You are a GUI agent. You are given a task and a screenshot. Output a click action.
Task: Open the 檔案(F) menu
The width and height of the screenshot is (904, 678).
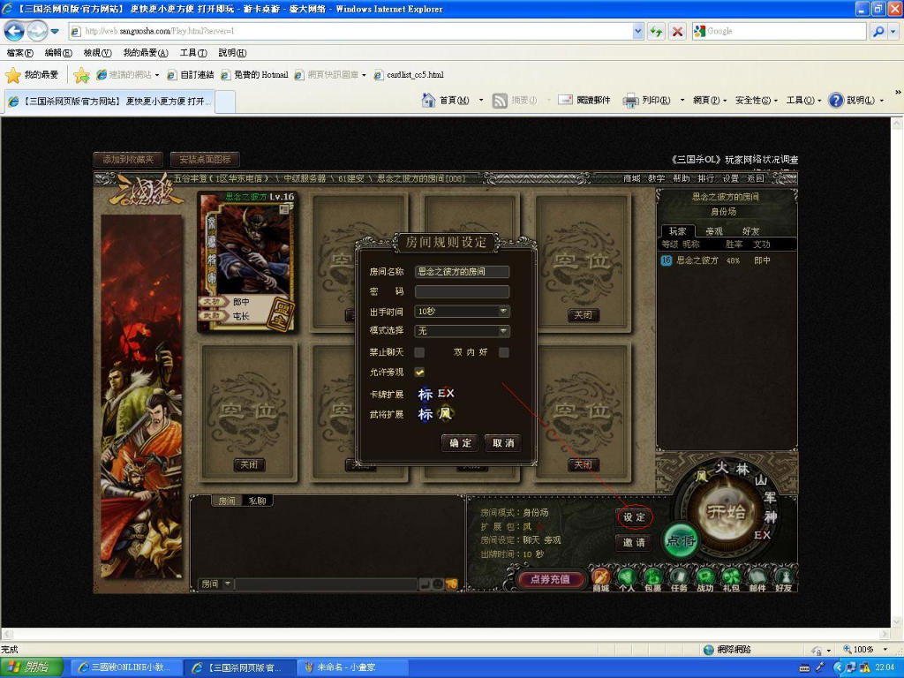(x=19, y=53)
